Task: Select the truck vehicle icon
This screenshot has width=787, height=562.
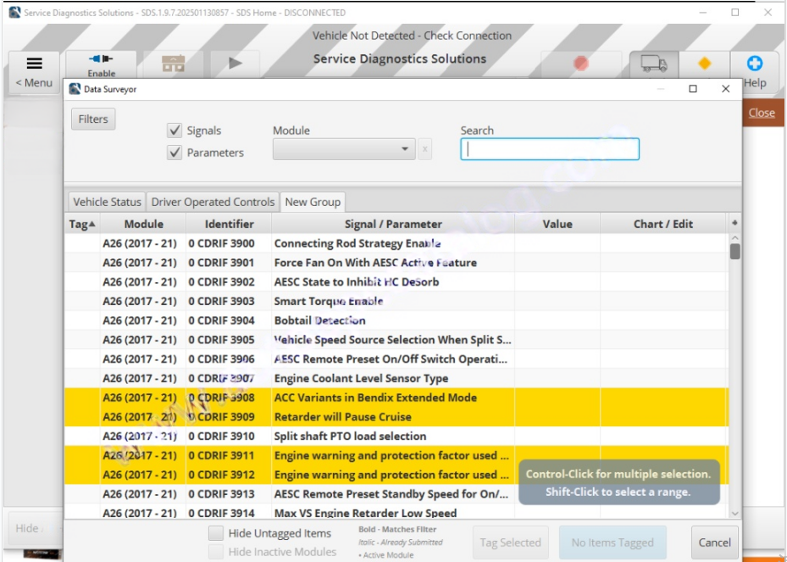Action: coord(653,64)
